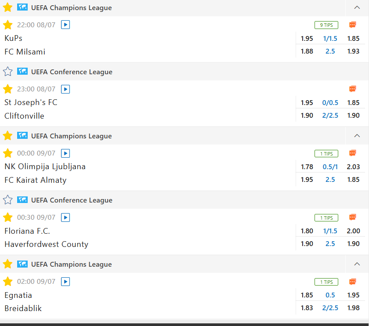Unfavorite the KuPs match star

pos(7,25)
